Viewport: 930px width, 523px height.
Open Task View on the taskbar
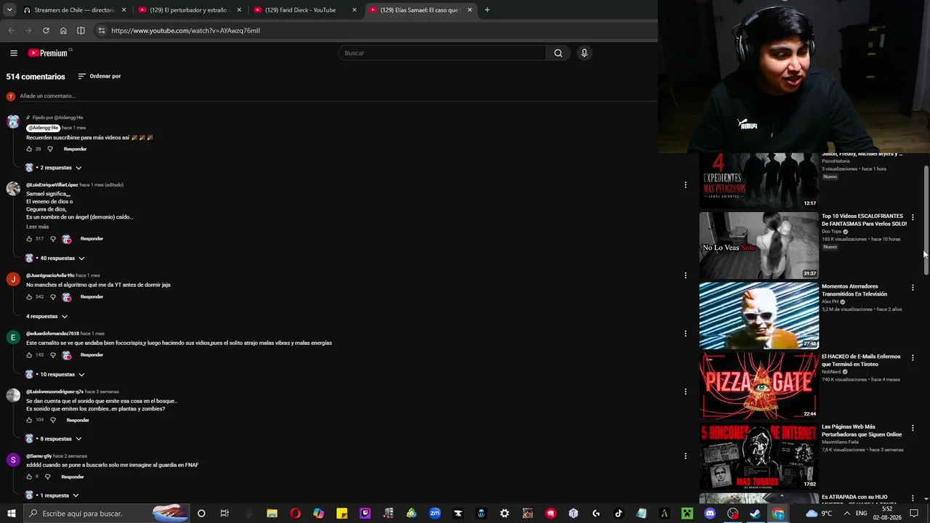[x=225, y=514]
